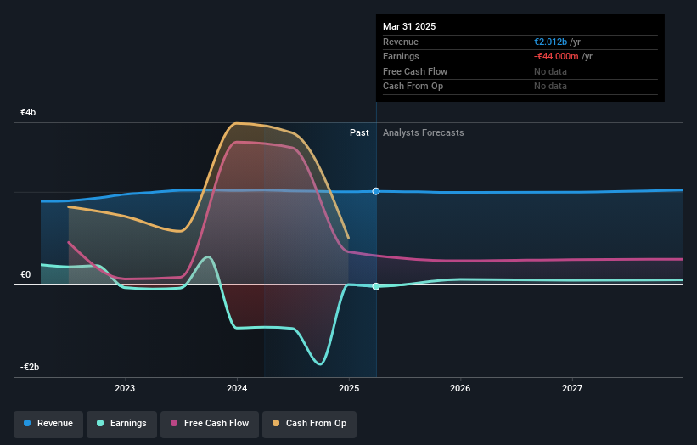Click the 2024 x-axis label
697x445 pixels.
coord(237,388)
